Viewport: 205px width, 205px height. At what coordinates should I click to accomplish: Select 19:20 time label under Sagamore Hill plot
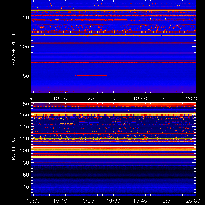(87, 98)
